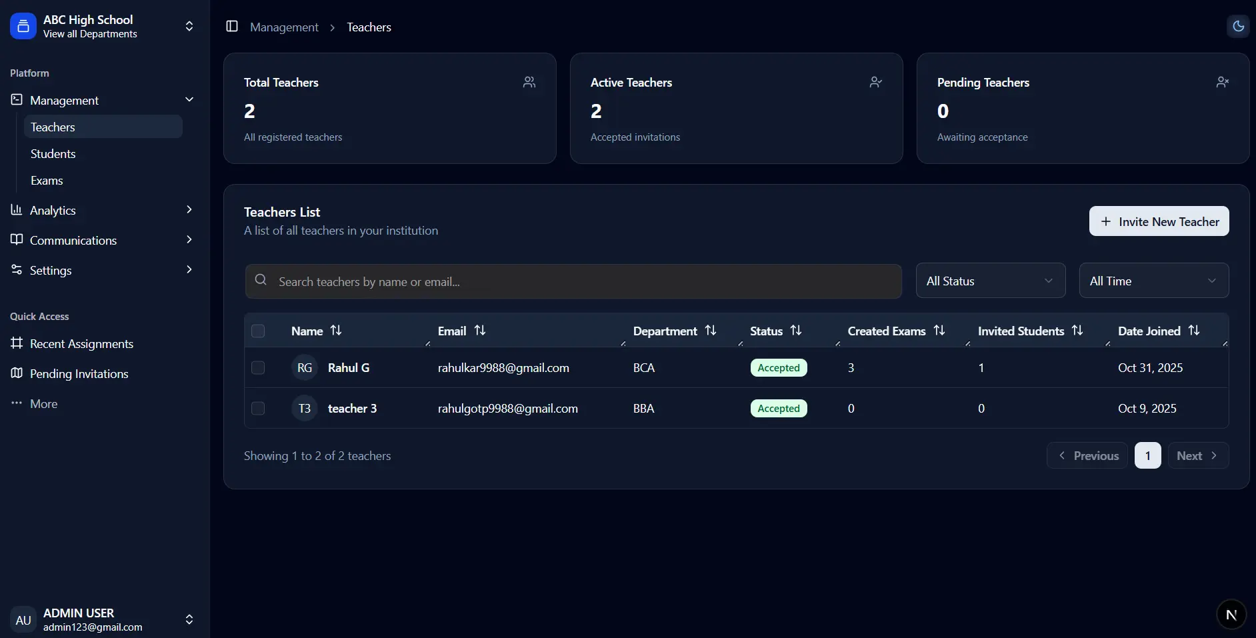Image resolution: width=1256 pixels, height=638 pixels.
Task: Open the All Status dropdown
Action: pos(991,281)
